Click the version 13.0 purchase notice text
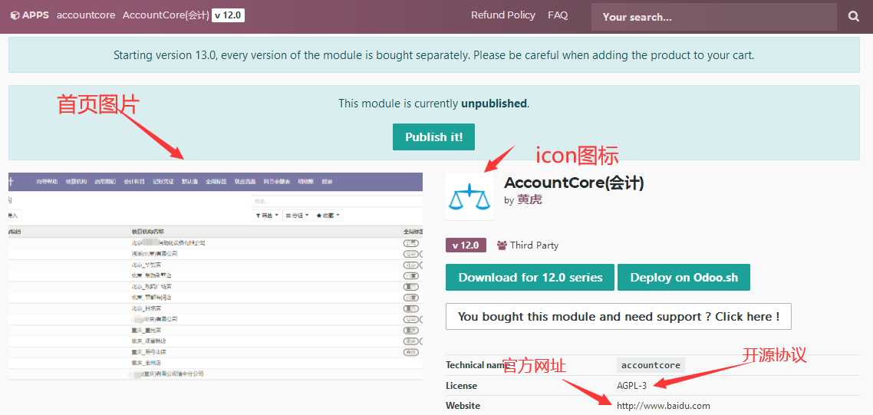 coord(433,56)
